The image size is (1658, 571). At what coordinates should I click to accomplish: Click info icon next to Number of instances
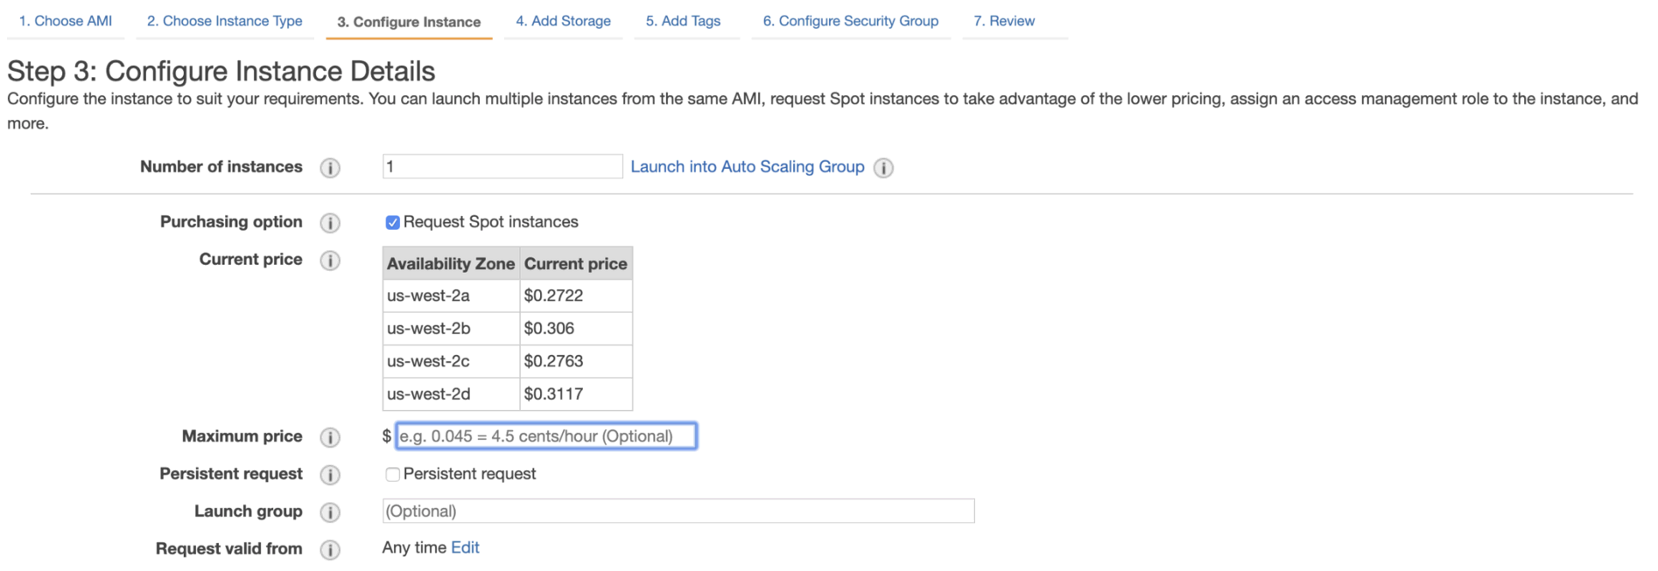tap(329, 168)
